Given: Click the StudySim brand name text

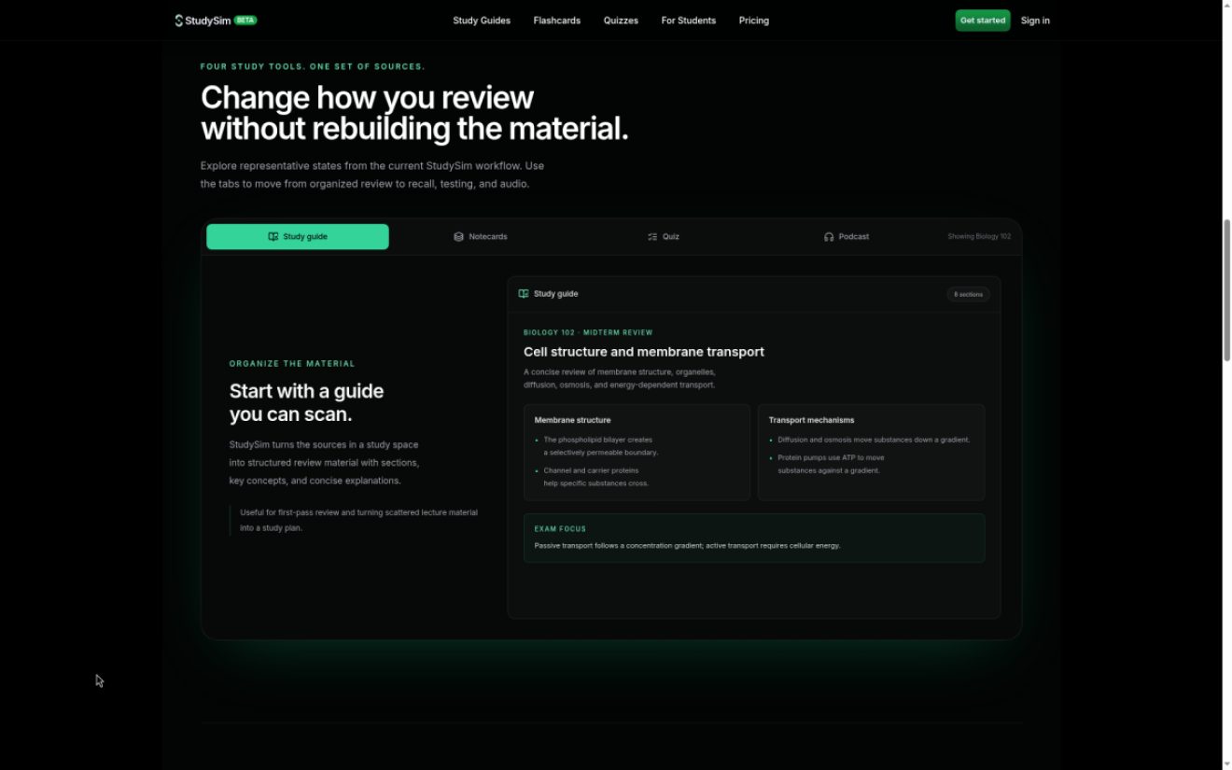Looking at the screenshot, I should 208,21.
